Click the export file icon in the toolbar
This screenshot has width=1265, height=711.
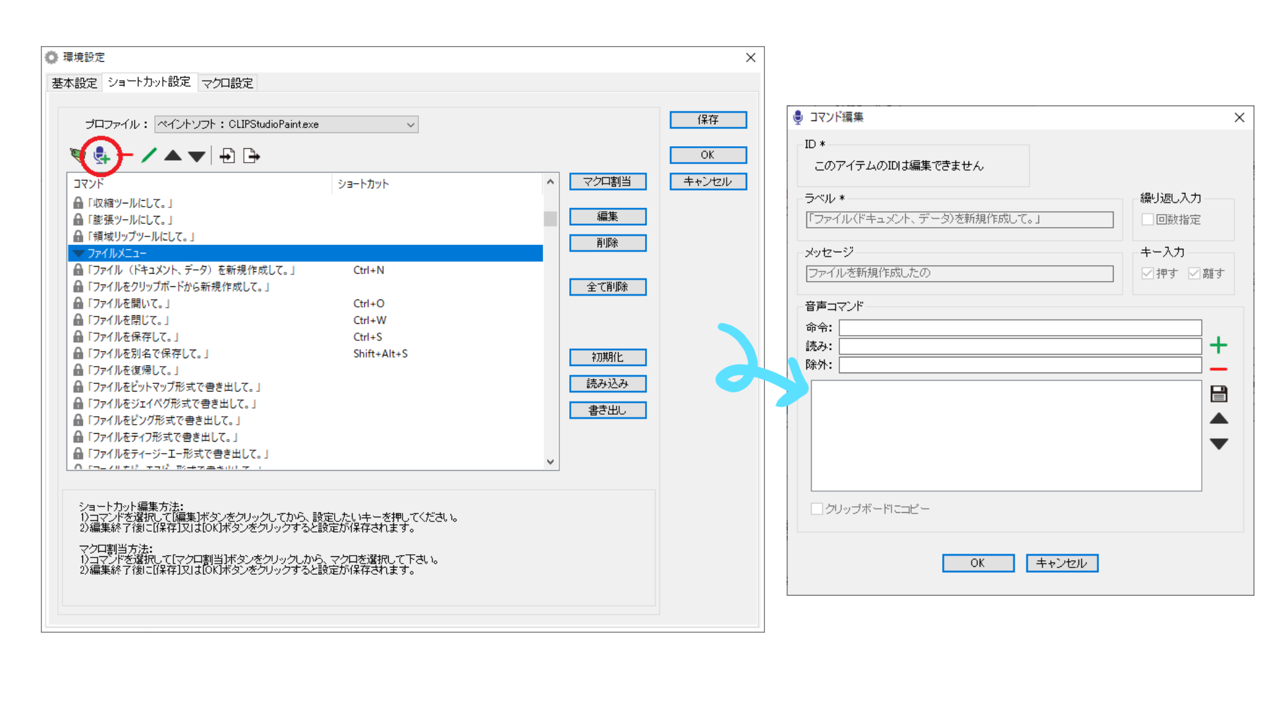[x=251, y=155]
